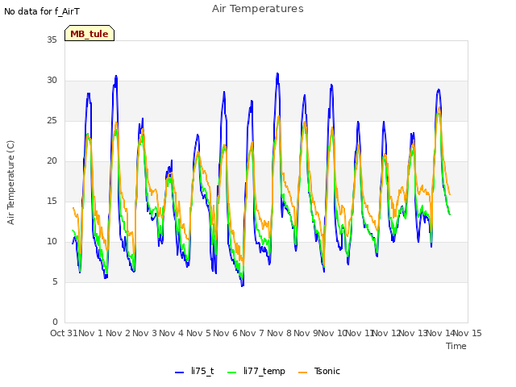Click the 10 y-axis tick label
The image size is (516, 387).
52,242
